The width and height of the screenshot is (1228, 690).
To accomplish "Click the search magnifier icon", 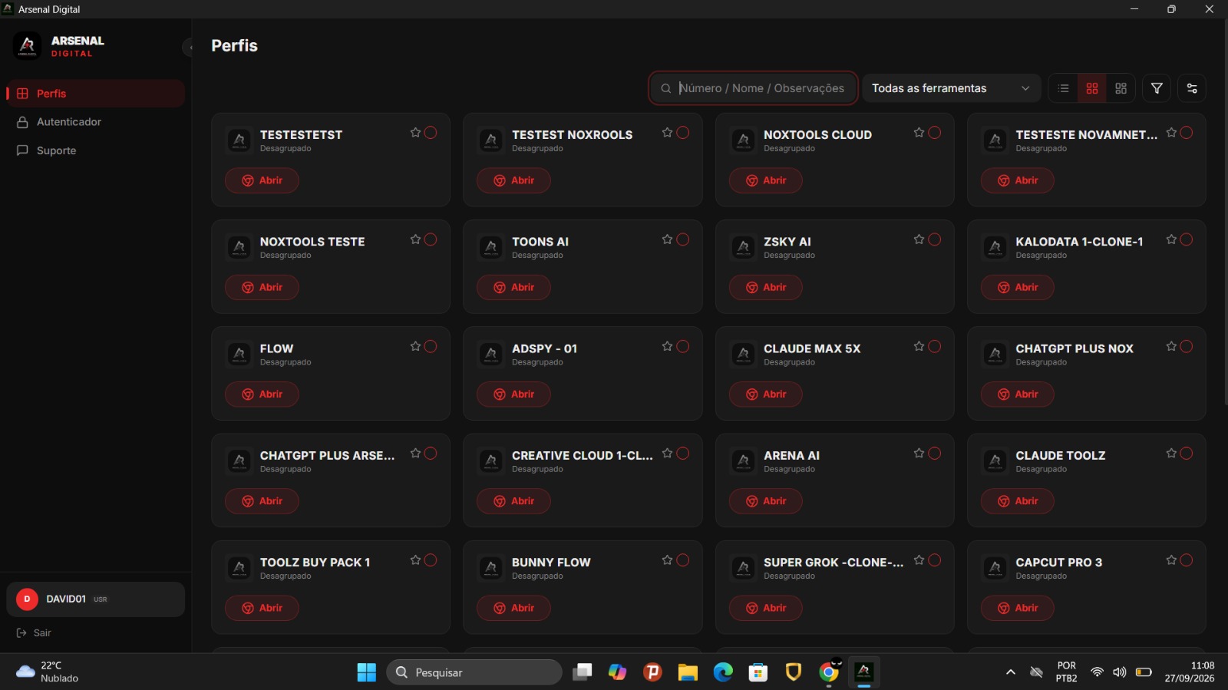I will pos(666,88).
